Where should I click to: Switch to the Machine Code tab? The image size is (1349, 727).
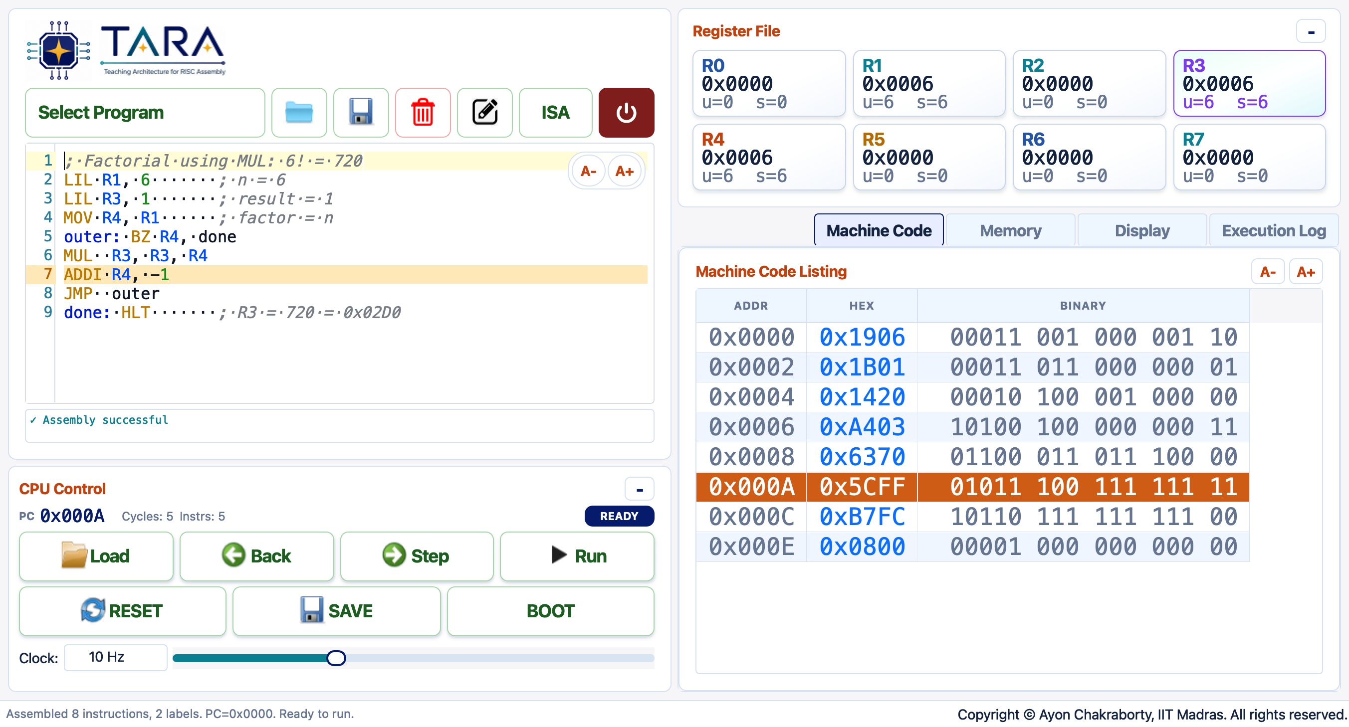[x=879, y=230]
